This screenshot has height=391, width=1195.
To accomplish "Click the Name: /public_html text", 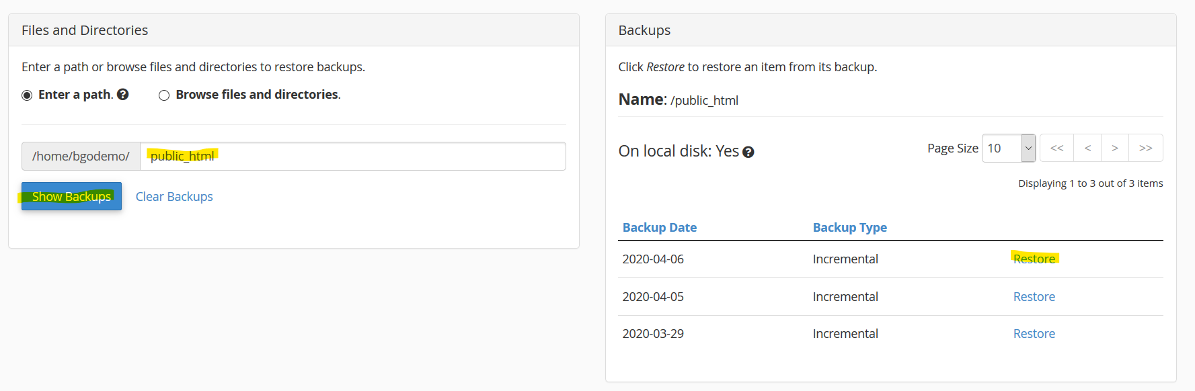I will [678, 99].
